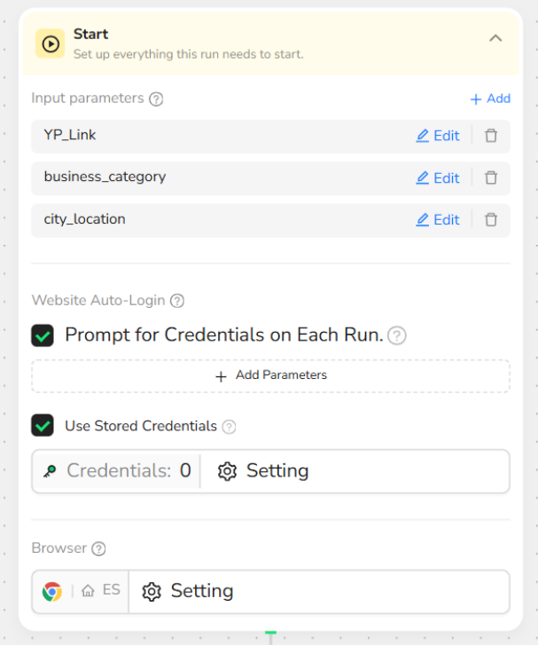
Task: Select the Chrome browser icon
Action: tap(52, 592)
